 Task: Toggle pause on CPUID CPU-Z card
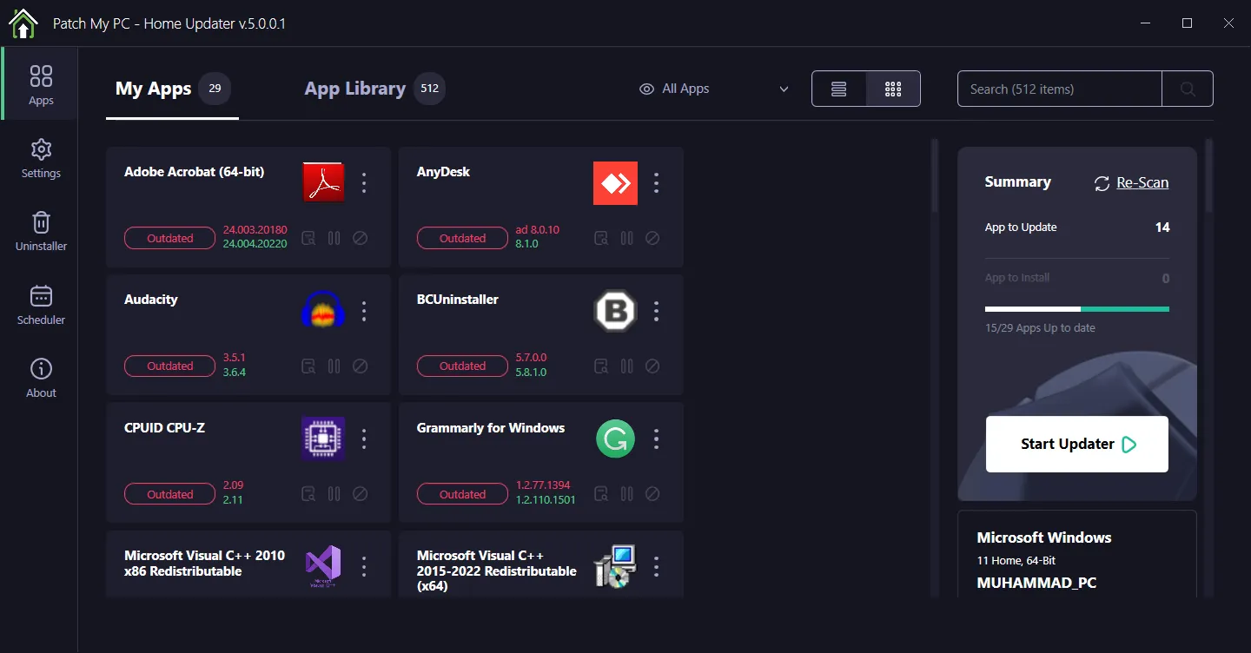[x=334, y=494]
